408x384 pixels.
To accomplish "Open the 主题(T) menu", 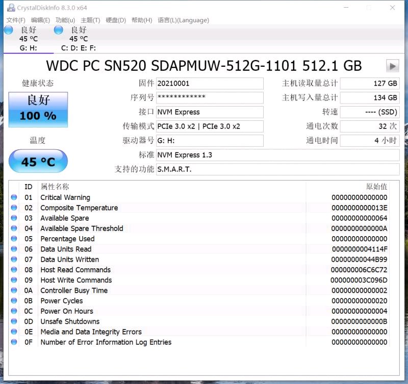I will pyautogui.click(x=90, y=20).
